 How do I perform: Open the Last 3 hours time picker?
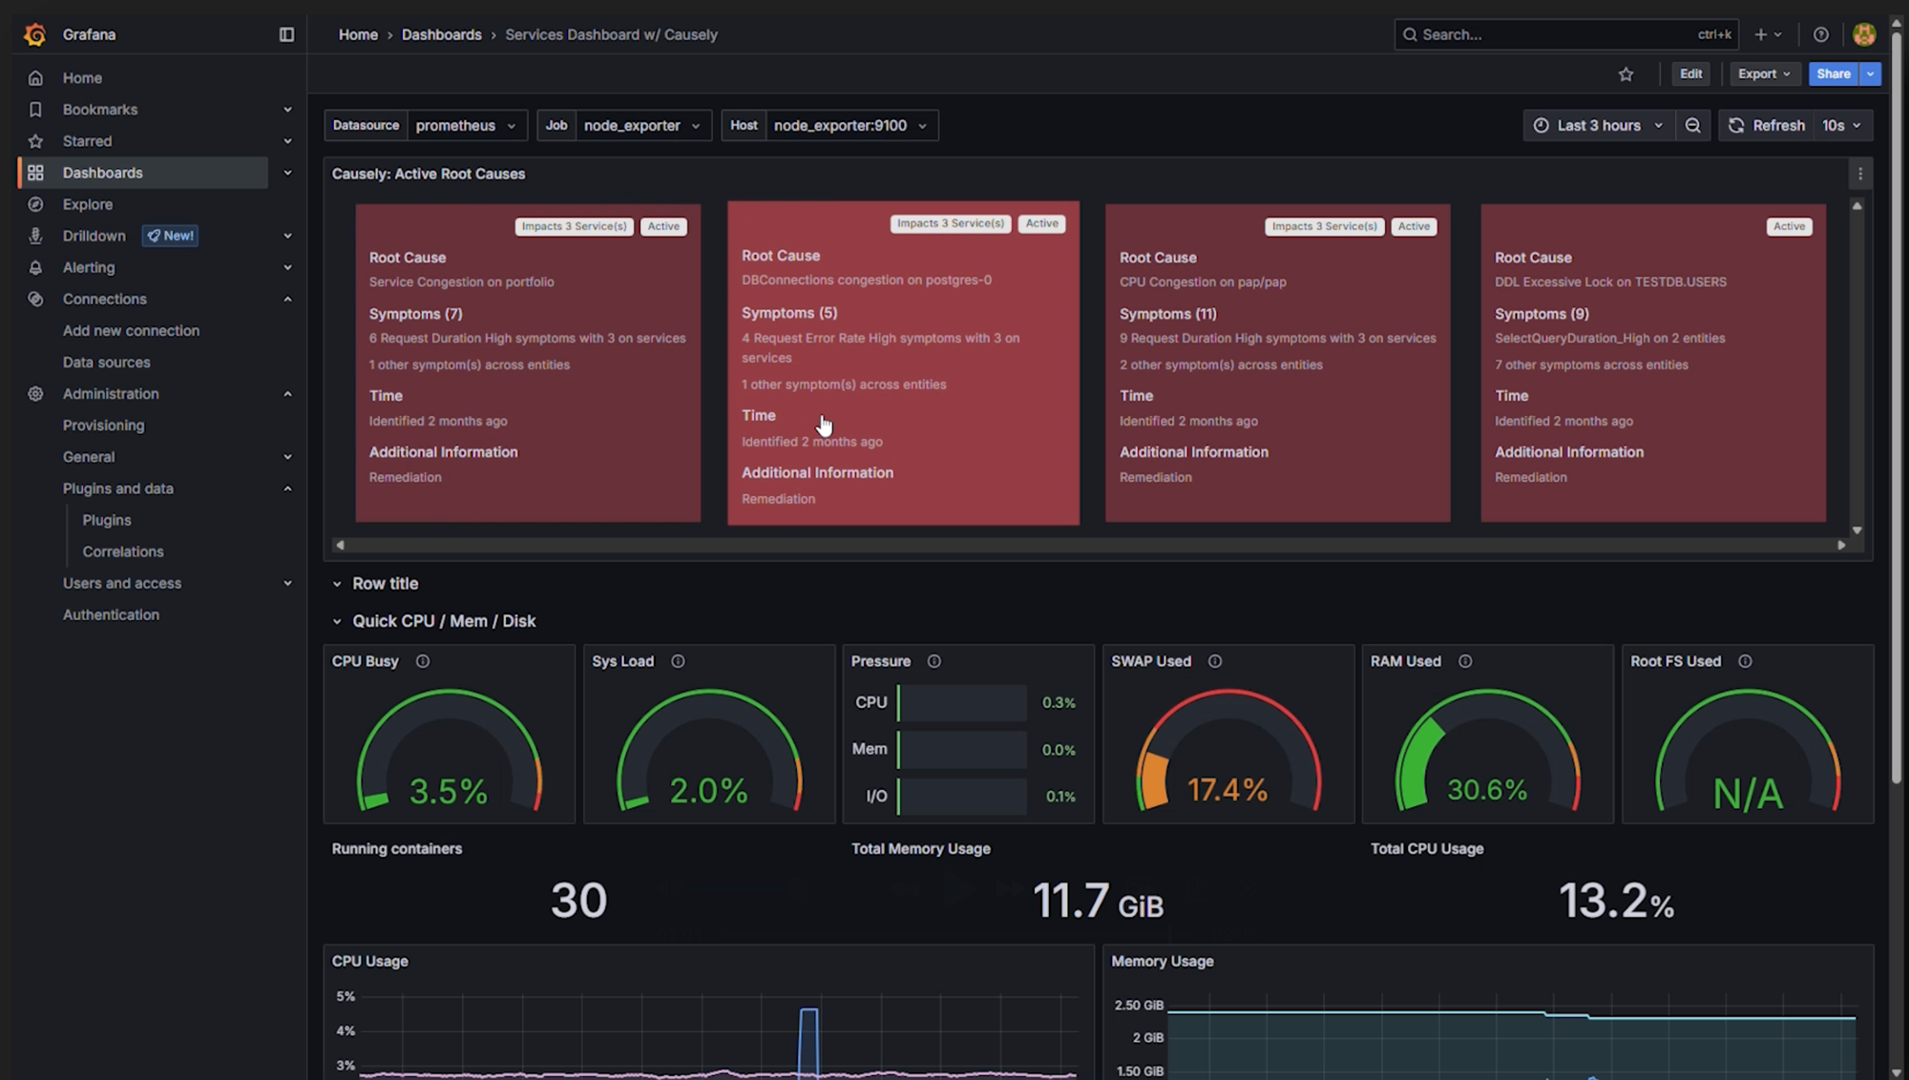point(1598,125)
